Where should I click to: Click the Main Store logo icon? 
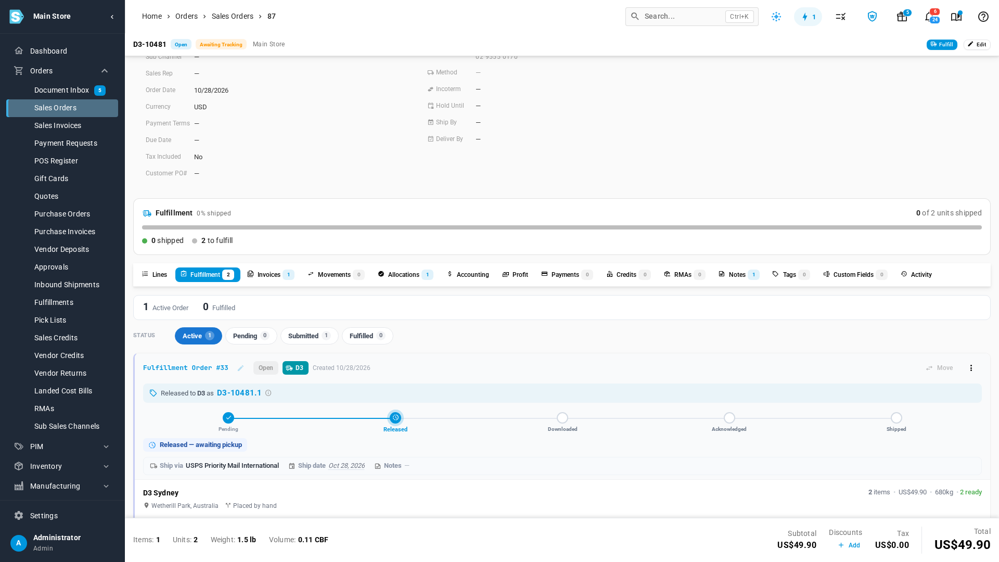point(17,17)
